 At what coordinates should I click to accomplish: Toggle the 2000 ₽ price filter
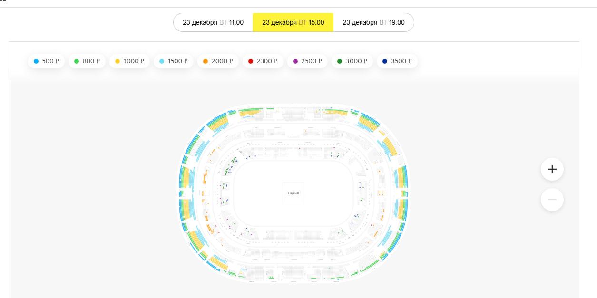tap(218, 61)
